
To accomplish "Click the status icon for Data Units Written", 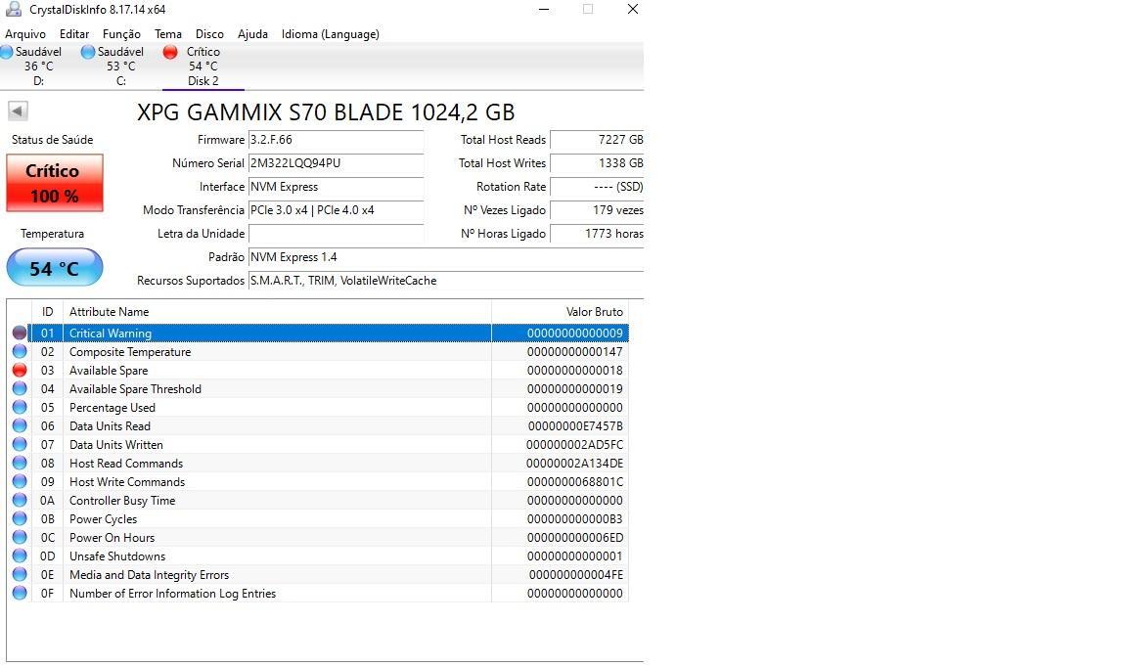I will (x=20, y=445).
